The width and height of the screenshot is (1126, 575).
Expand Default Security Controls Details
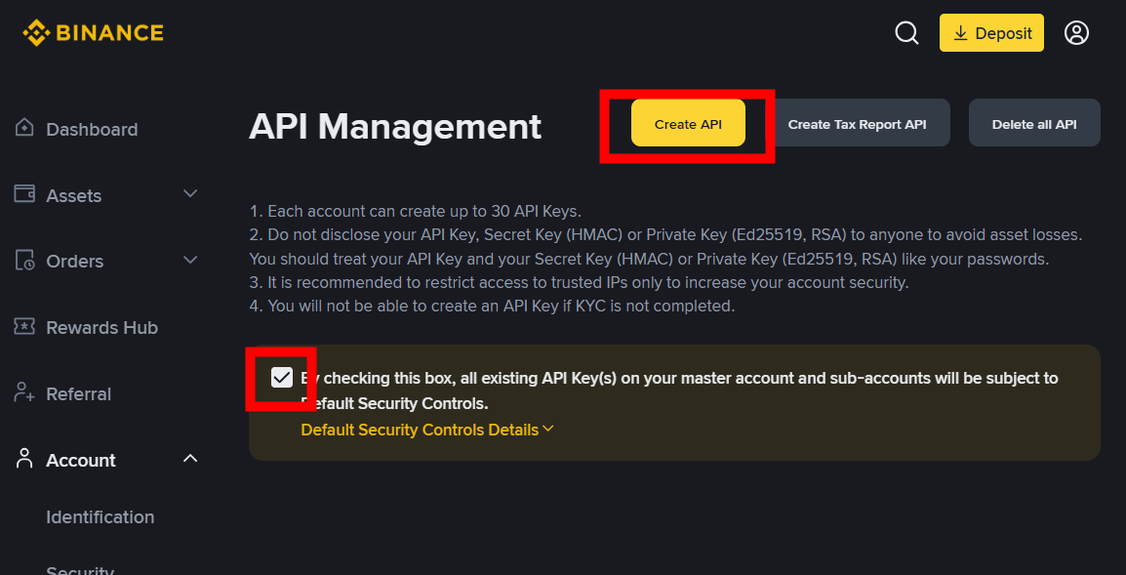point(426,430)
